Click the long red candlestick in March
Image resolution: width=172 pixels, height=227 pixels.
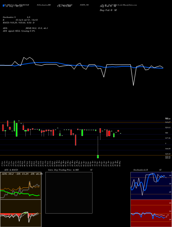tap(76, 140)
